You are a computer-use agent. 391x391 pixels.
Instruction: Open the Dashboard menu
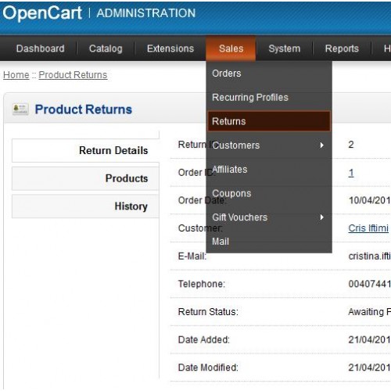pos(41,48)
